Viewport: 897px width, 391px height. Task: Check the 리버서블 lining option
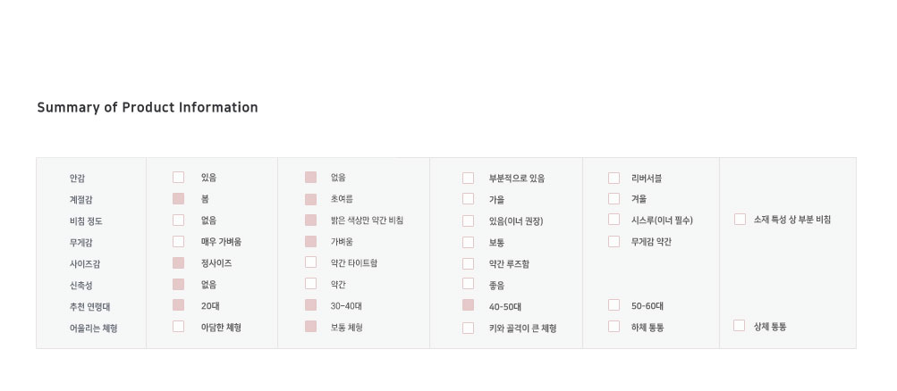[614, 178]
